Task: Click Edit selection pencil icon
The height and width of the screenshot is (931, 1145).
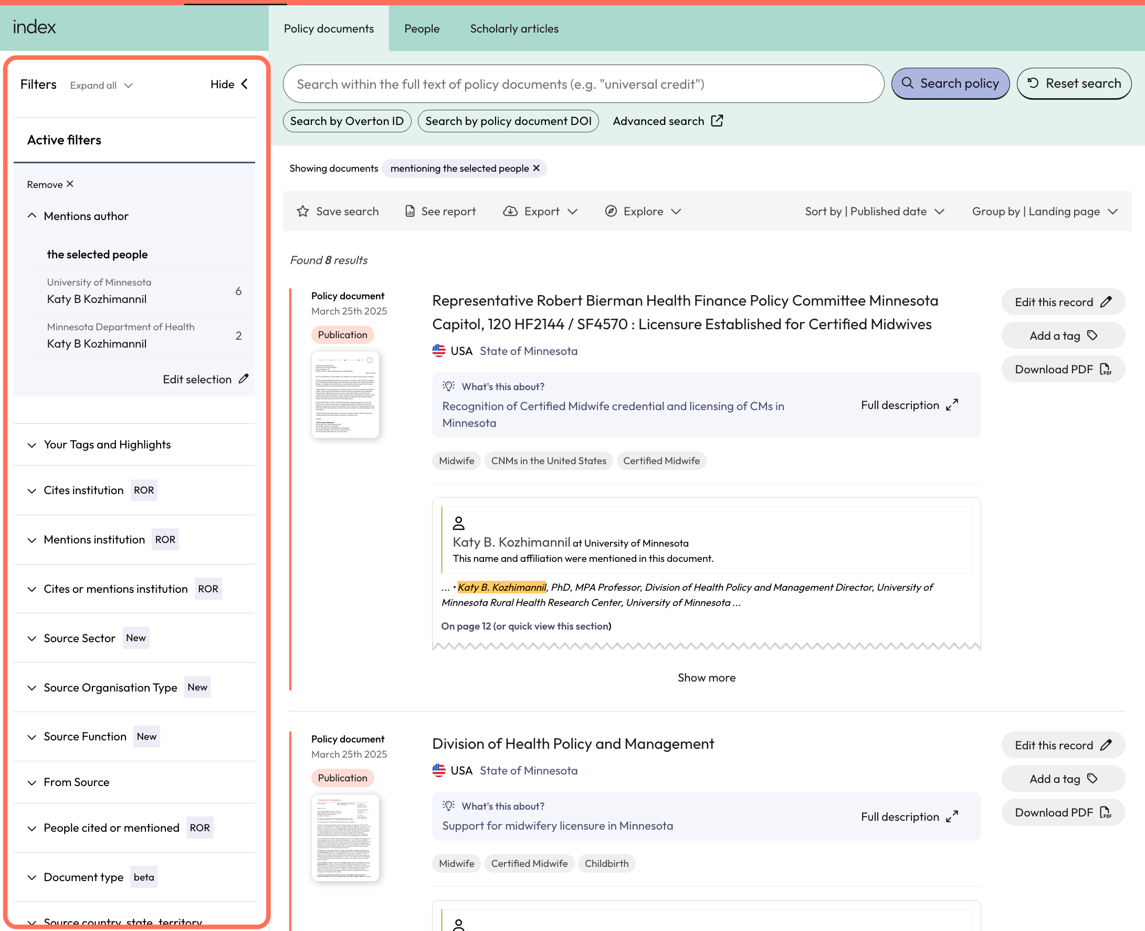Action: [x=244, y=379]
